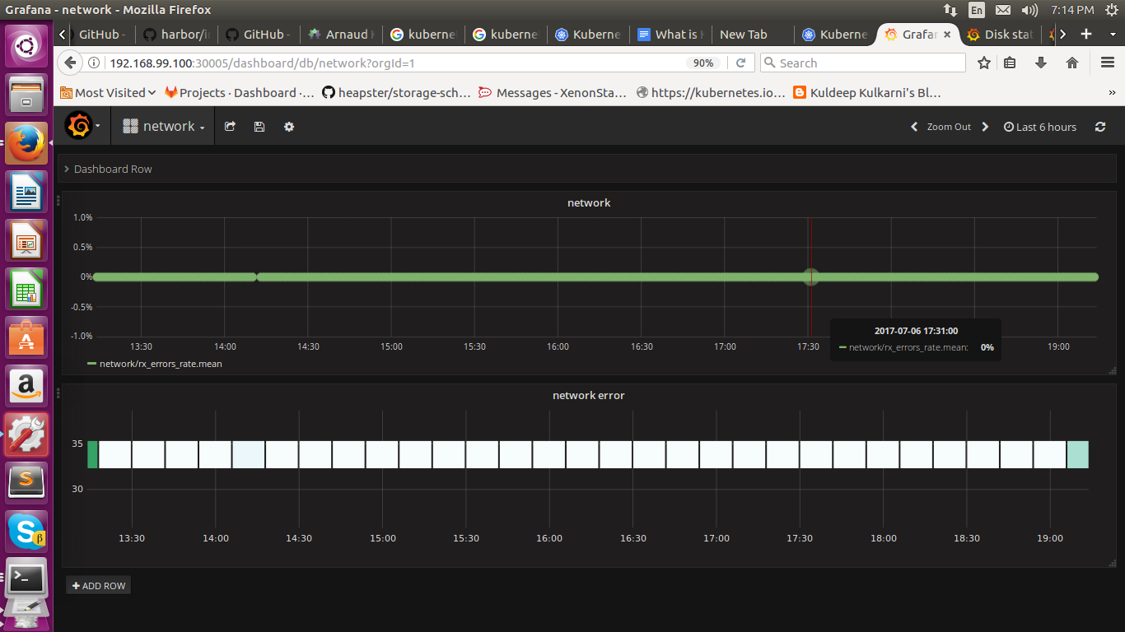The width and height of the screenshot is (1125, 632).
Task: Open En keyboard layout indicator
Action: point(976,10)
